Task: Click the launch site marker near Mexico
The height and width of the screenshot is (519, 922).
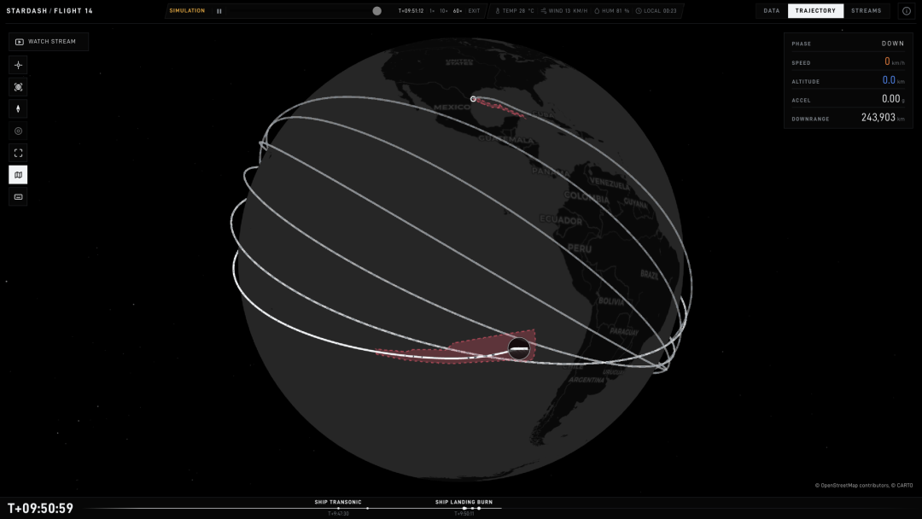Action: [473, 99]
